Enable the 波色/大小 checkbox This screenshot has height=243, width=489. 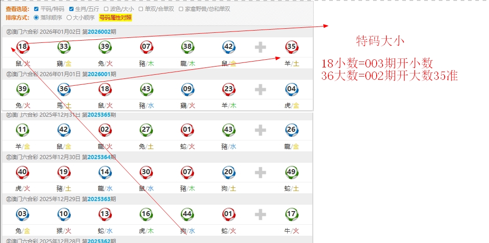(x=106, y=9)
